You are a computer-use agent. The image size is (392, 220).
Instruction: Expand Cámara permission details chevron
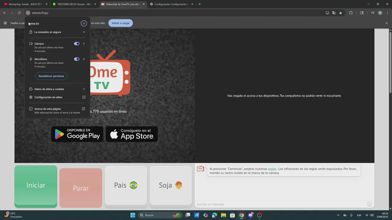pos(84,44)
